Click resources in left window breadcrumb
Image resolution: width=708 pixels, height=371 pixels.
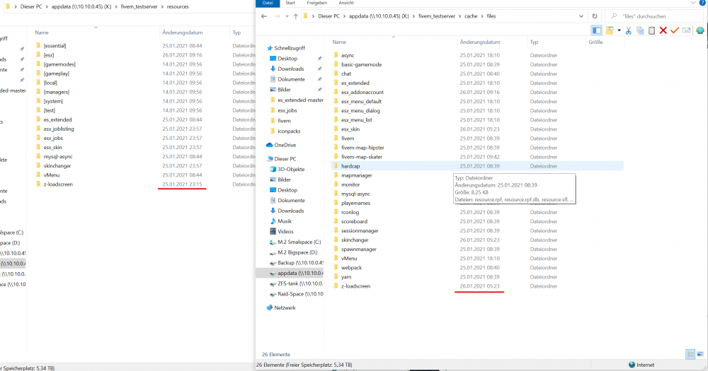pyautogui.click(x=178, y=6)
